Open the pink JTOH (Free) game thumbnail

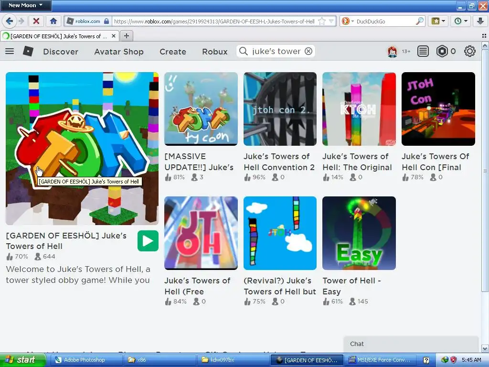click(x=201, y=233)
